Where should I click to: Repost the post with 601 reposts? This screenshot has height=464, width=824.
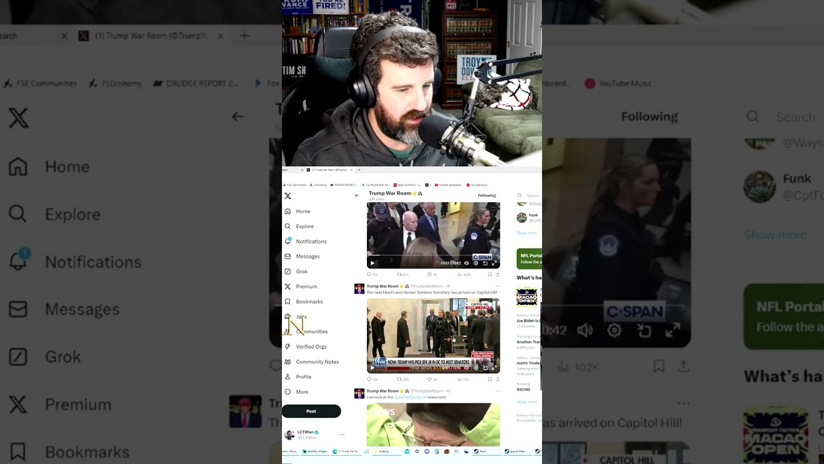click(402, 275)
